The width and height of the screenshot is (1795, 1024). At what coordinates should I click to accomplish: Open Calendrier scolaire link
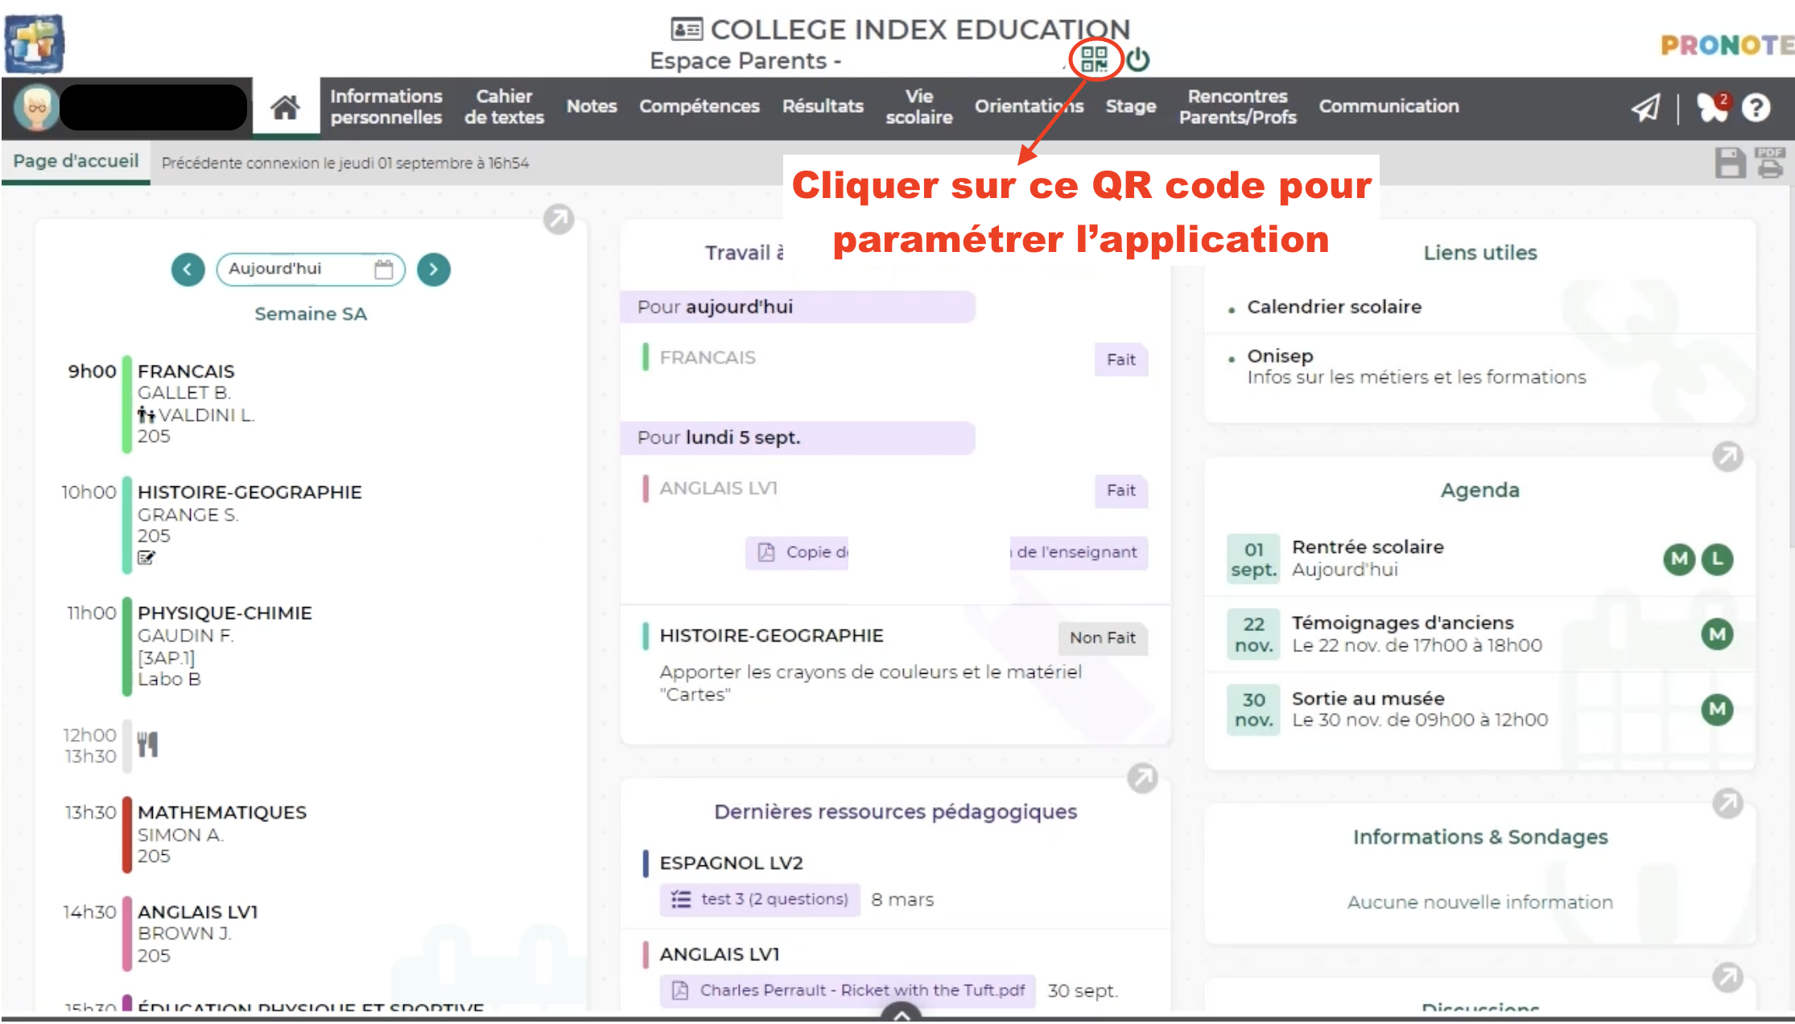tap(1334, 307)
